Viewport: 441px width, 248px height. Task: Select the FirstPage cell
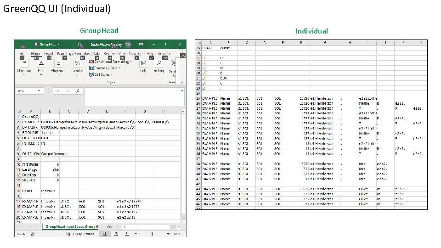click(31, 164)
